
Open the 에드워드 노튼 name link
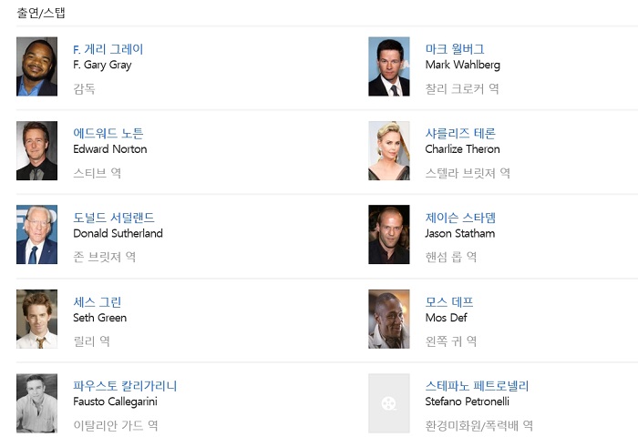108,134
